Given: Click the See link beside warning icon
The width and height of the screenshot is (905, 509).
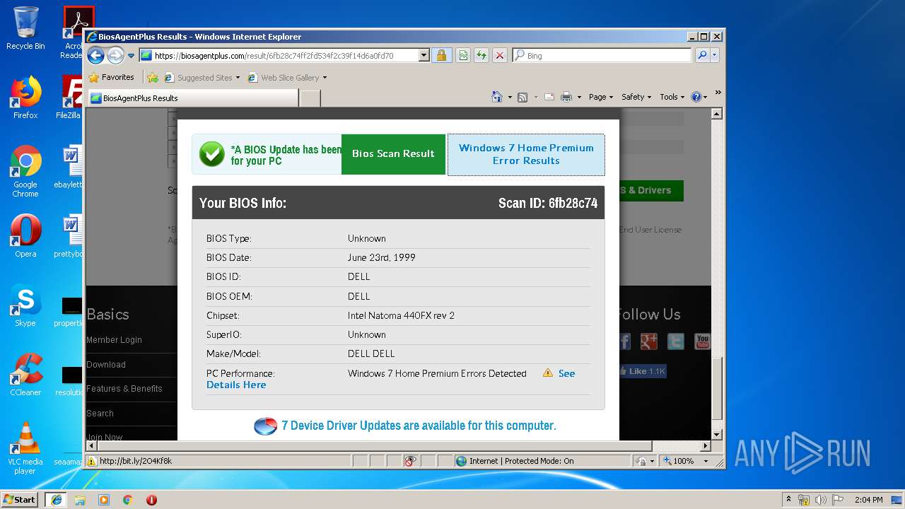Looking at the screenshot, I should coord(566,373).
